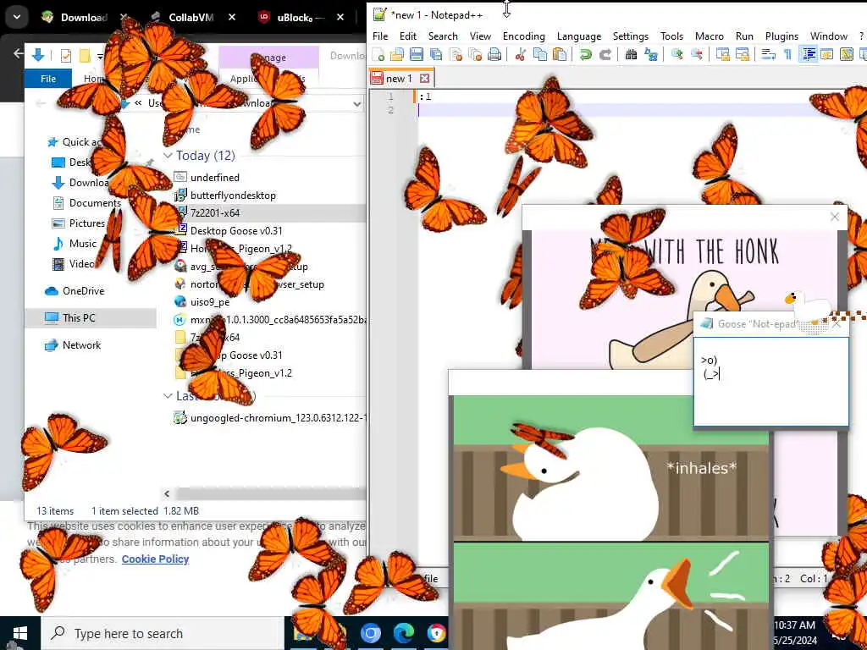Click the Zoom In magnifier icon
The image size is (867, 650).
(676, 54)
